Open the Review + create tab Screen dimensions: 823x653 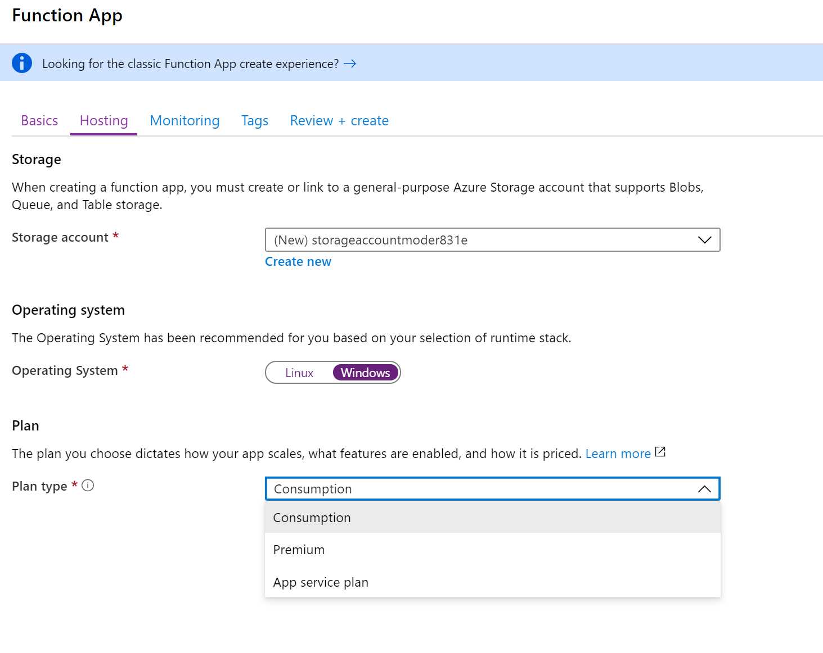(339, 120)
